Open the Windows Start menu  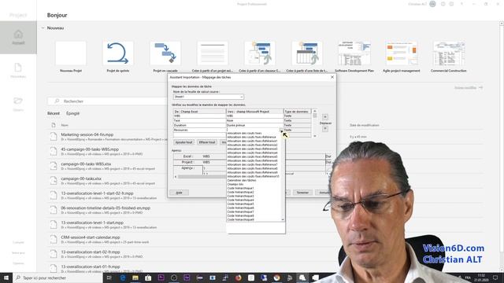point(6,277)
